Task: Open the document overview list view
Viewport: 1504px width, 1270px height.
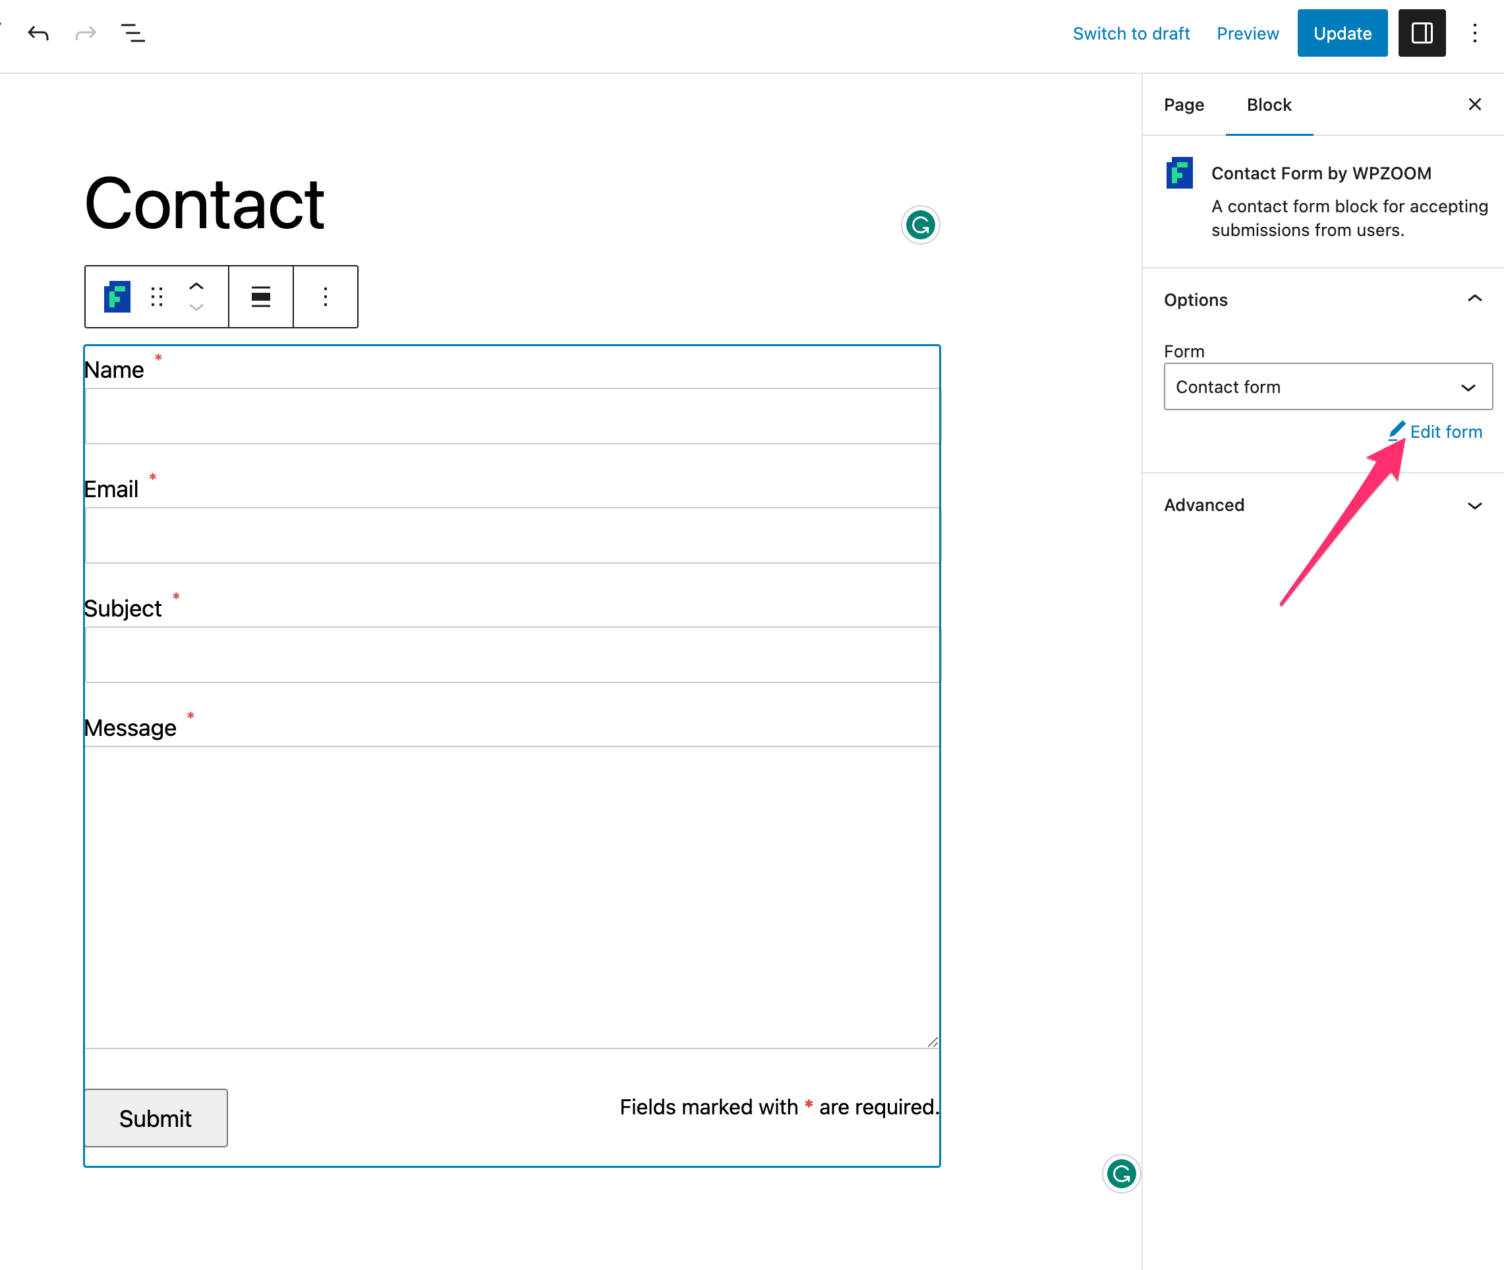Action: click(x=133, y=33)
